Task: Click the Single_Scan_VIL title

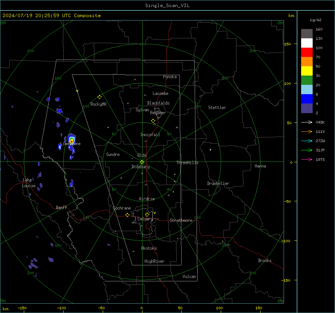Action: (167, 6)
